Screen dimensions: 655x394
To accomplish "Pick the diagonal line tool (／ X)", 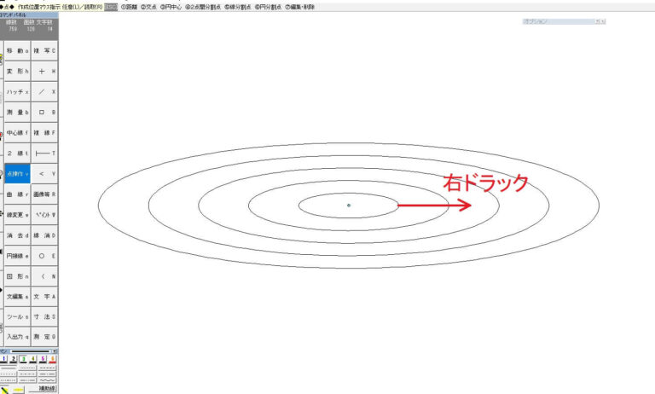I will (x=44, y=92).
